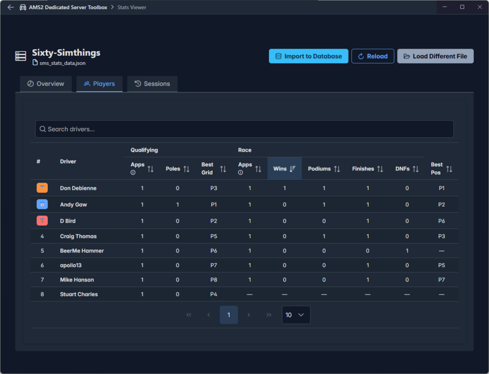The image size is (489, 374).
Task: Switch to the Overview tab
Action: [46, 84]
